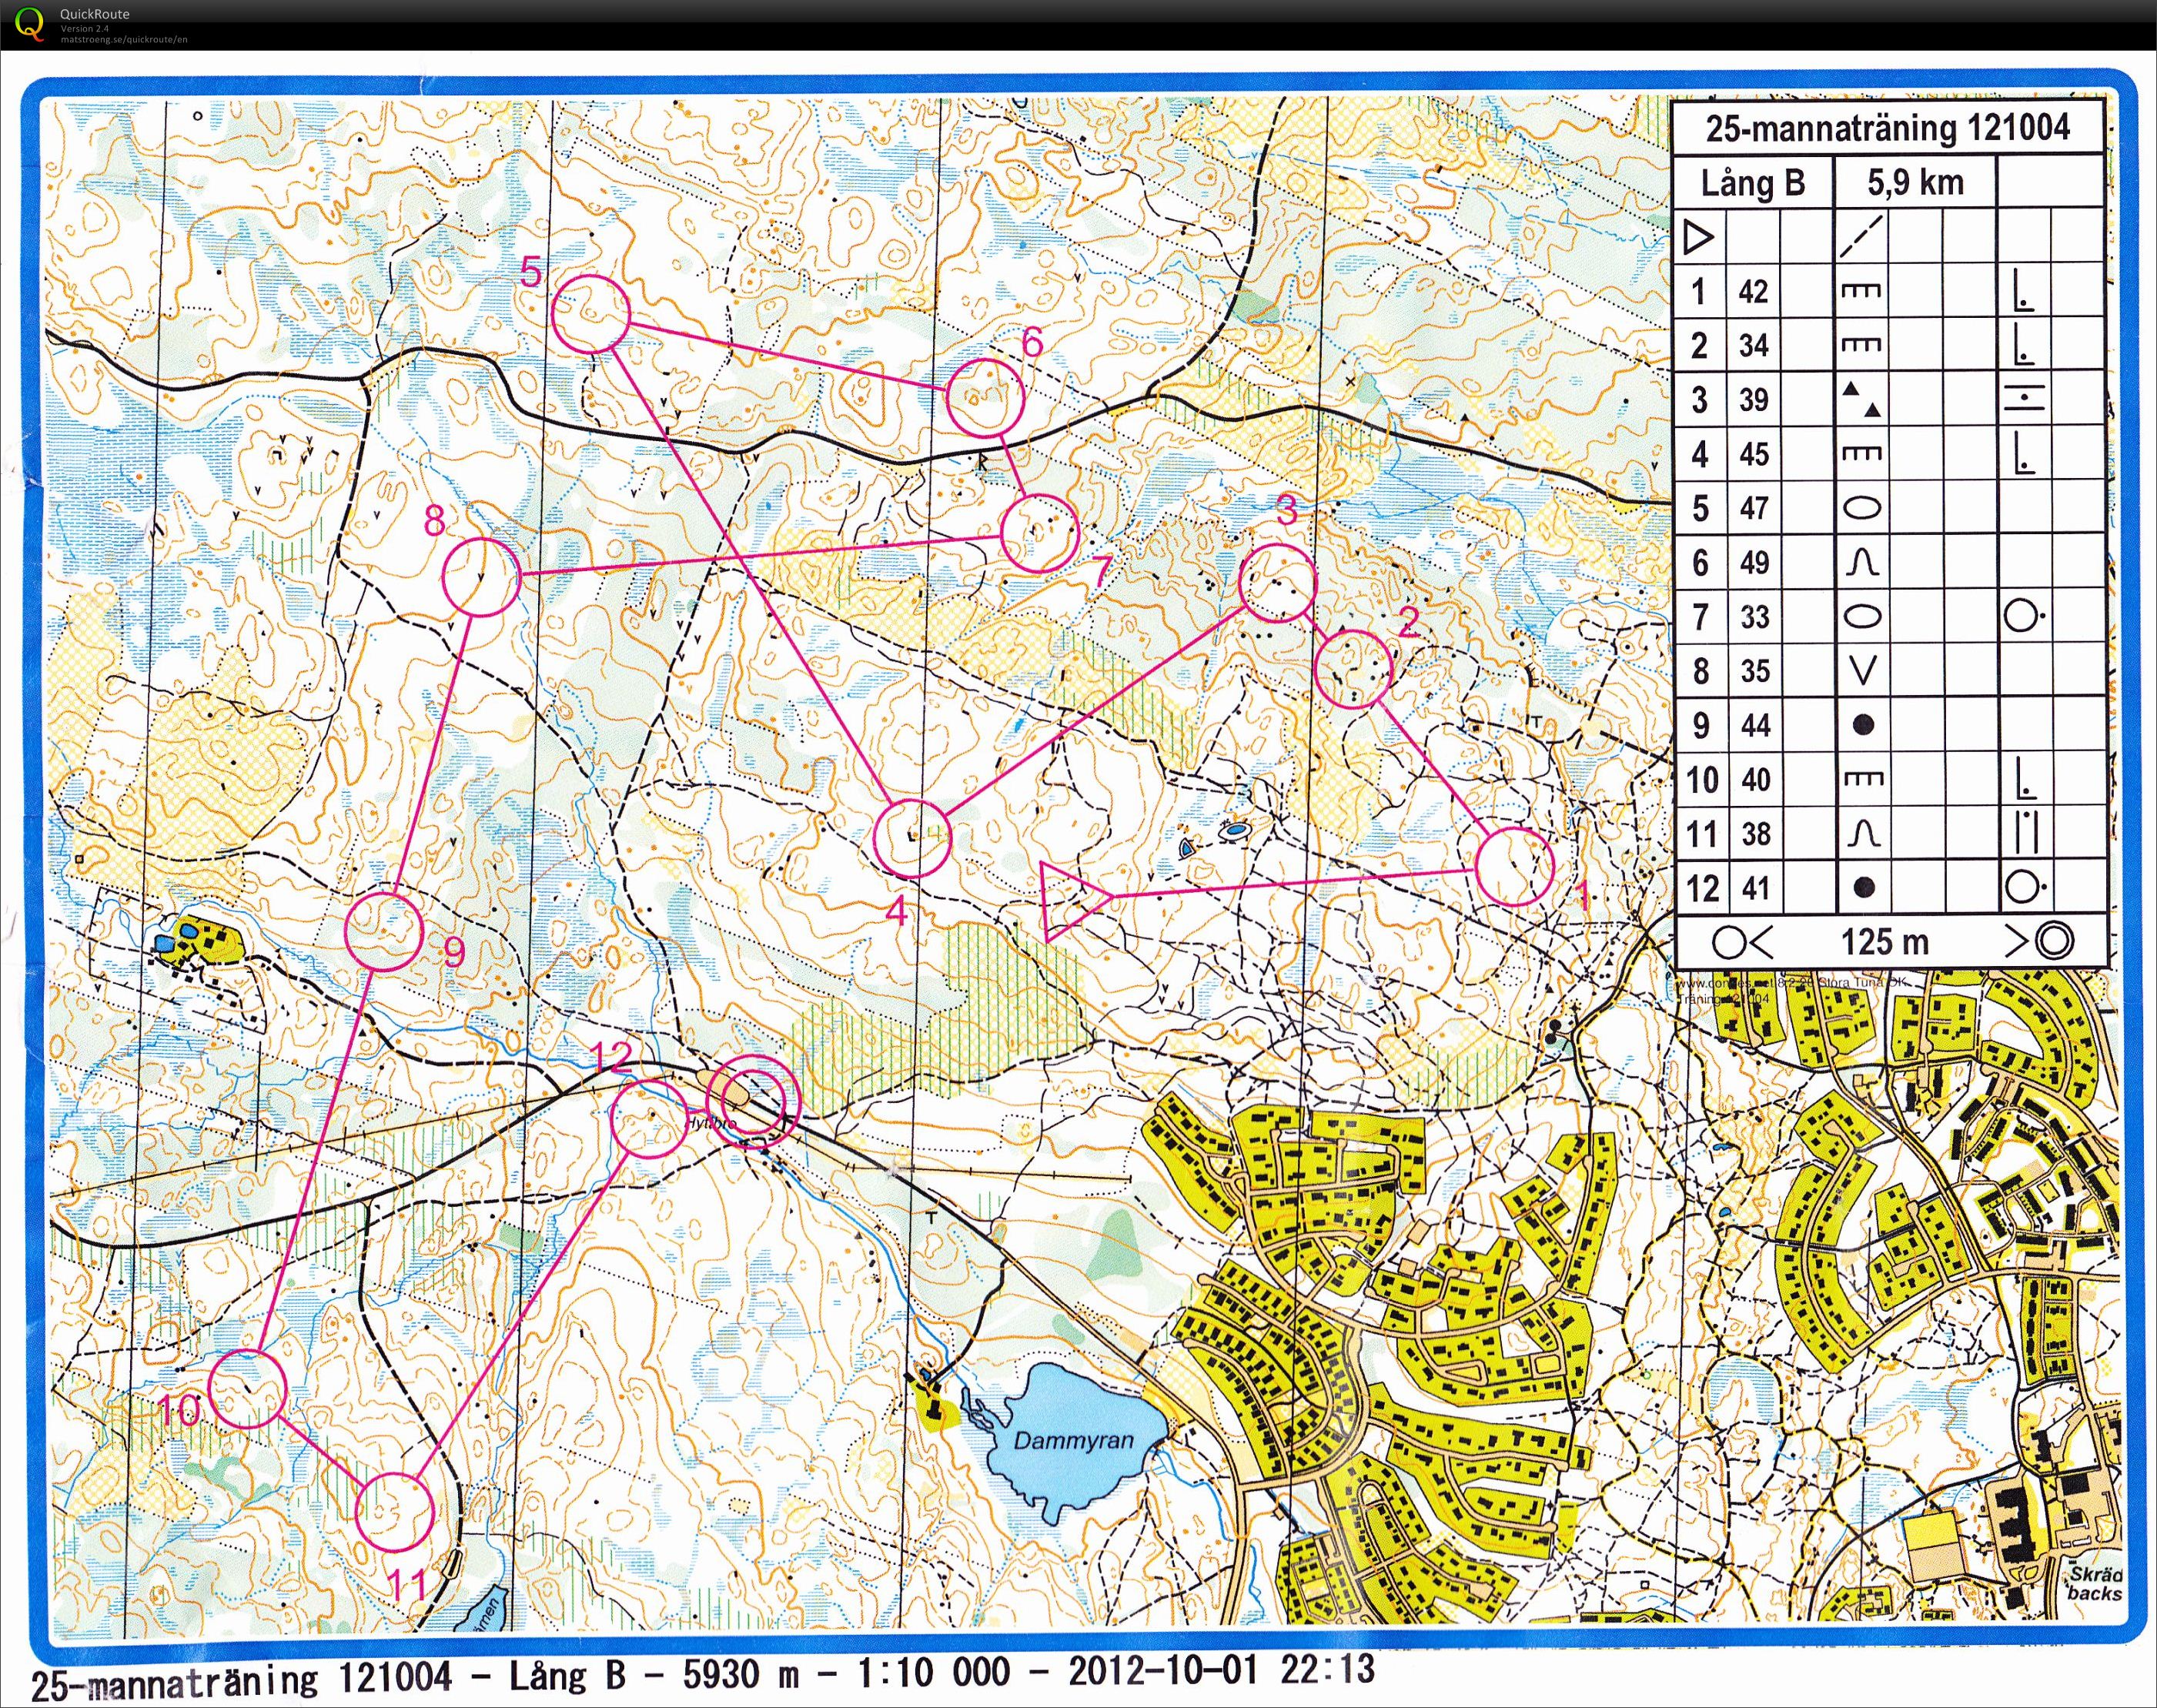
Task: Click control circle 6 on the map
Action: [x=985, y=399]
